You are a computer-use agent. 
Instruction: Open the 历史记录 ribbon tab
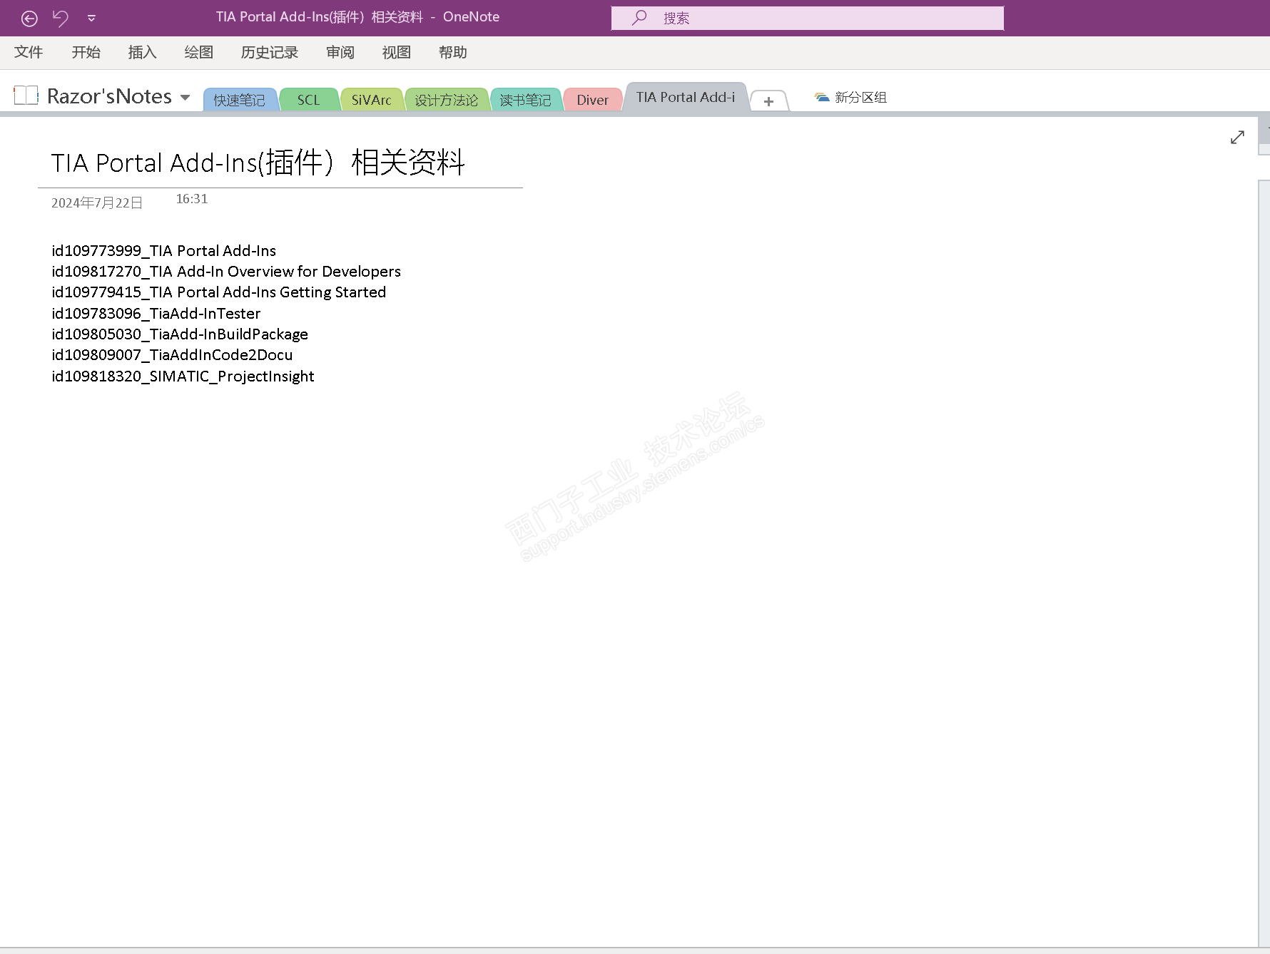pyautogui.click(x=269, y=52)
